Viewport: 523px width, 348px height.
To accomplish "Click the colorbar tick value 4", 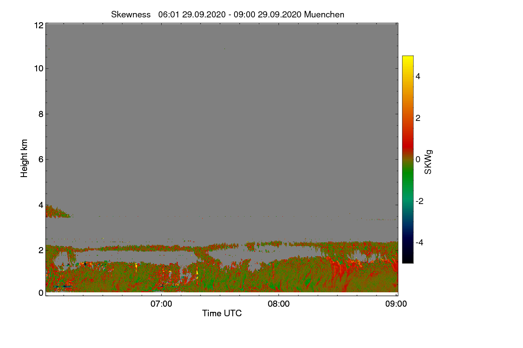I will [x=418, y=76].
